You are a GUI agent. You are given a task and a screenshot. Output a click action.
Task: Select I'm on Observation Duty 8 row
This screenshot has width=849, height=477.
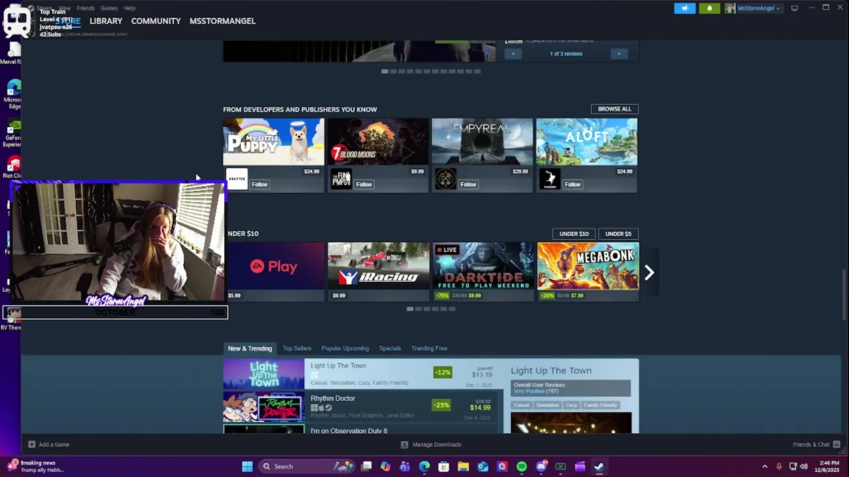(x=360, y=429)
